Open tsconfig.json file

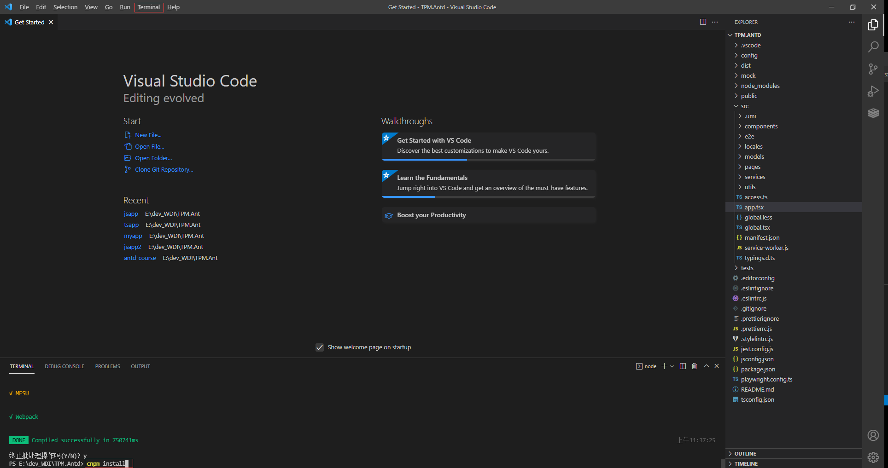coord(794,399)
